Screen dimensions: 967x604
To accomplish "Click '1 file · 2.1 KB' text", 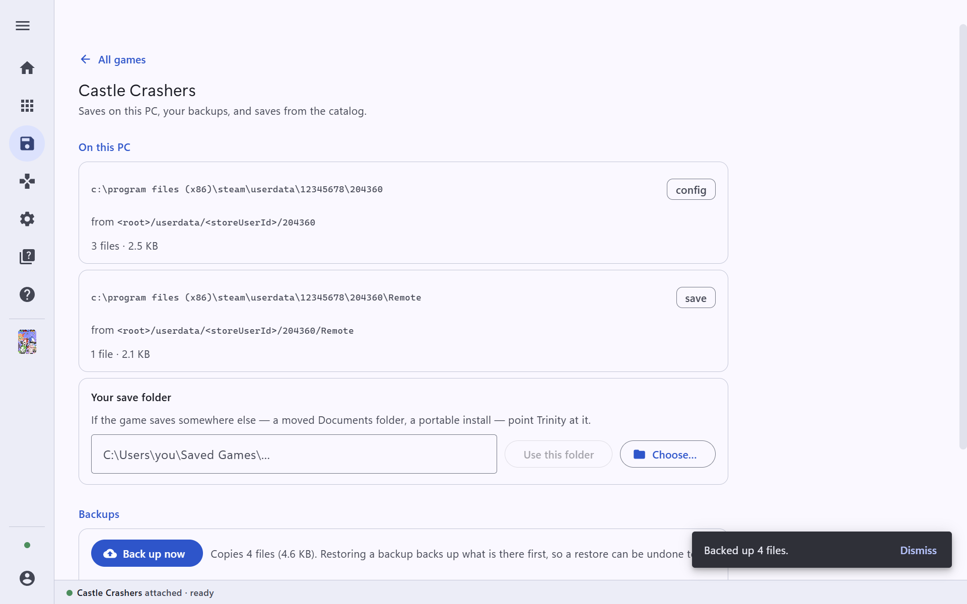I will pyautogui.click(x=120, y=354).
